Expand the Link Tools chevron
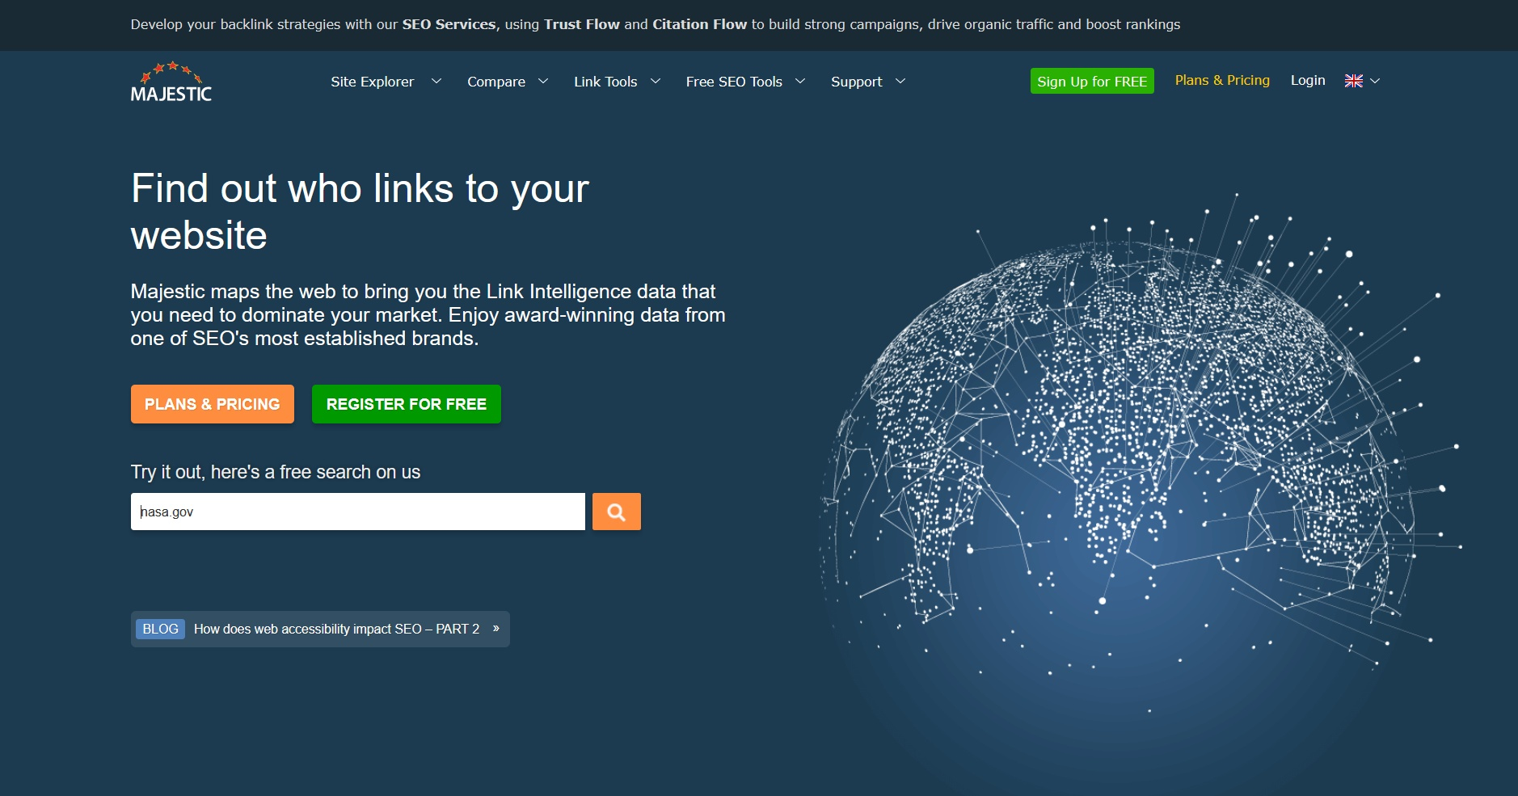The height and width of the screenshot is (796, 1518). click(x=656, y=81)
